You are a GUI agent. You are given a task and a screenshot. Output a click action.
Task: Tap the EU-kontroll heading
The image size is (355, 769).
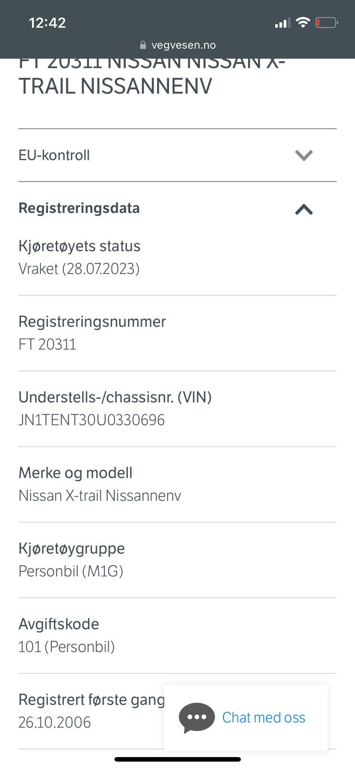pyautogui.click(x=54, y=155)
